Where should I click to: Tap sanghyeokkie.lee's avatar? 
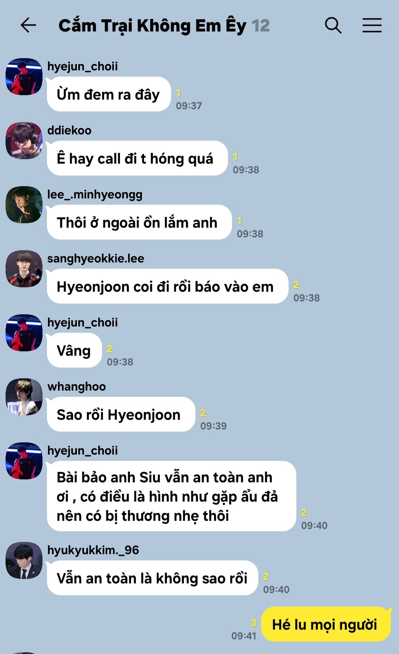[x=24, y=269]
